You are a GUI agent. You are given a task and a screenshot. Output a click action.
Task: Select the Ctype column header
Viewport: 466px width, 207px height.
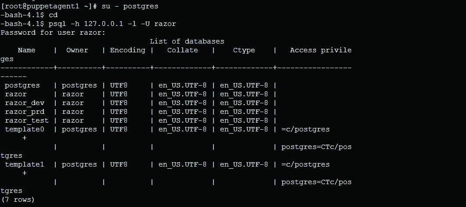244,50
